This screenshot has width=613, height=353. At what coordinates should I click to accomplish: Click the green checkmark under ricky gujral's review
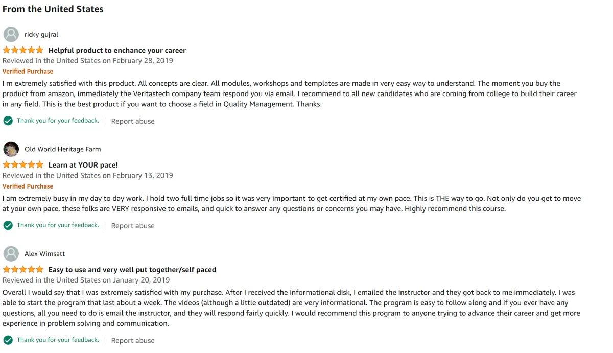pyautogui.click(x=8, y=121)
